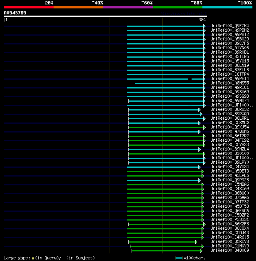This screenshot has width=256, height=261.
Task: Select label UniRef100_A5YU15
Action: 230,61
